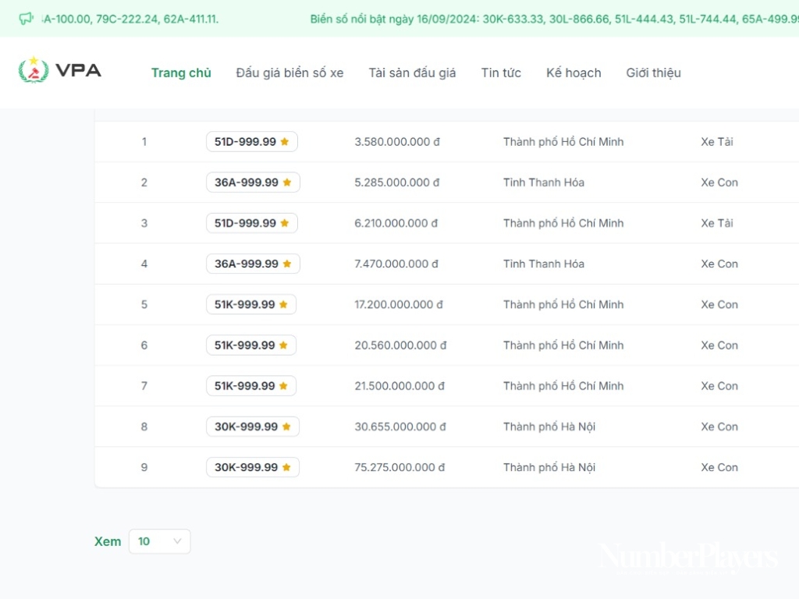Open the Đấu giá biển số xe menu

(289, 73)
